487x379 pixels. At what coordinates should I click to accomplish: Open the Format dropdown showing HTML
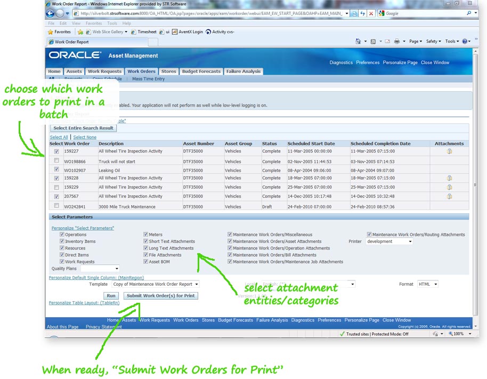(x=428, y=284)
